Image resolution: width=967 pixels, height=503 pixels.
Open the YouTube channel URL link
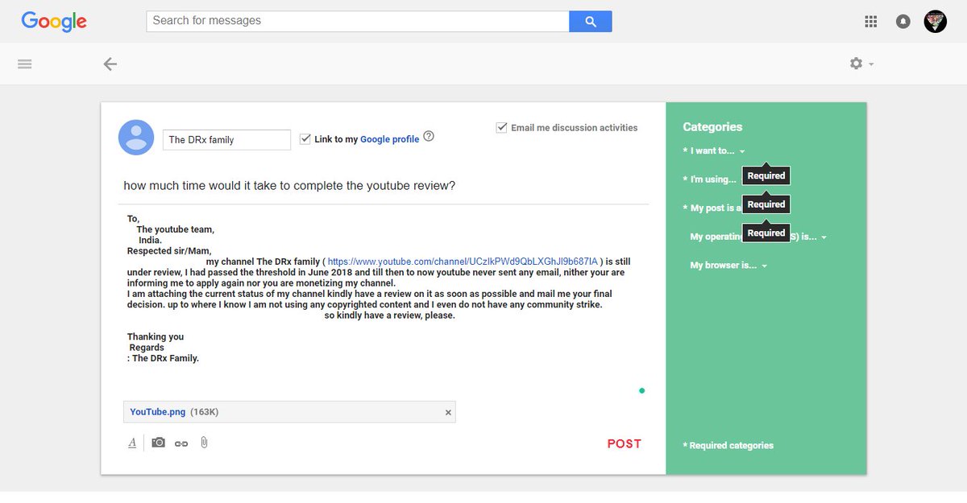pos(463,262)
